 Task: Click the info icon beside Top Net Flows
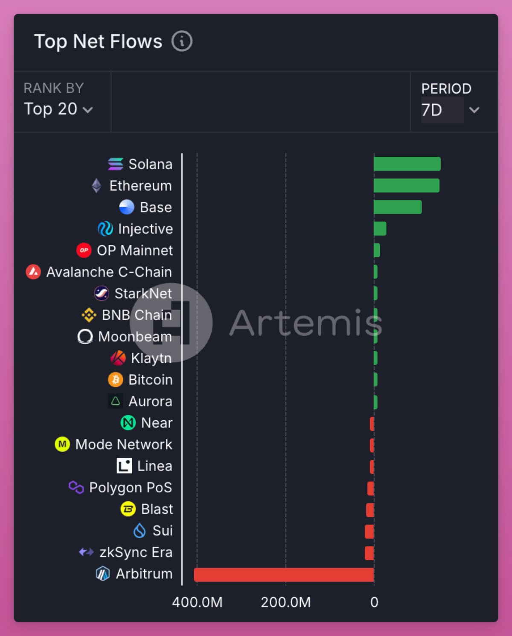[x=182, y=41]
